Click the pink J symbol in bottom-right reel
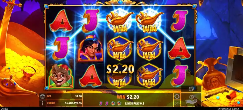This screenshot has height=110, width=243. [180, 75]
